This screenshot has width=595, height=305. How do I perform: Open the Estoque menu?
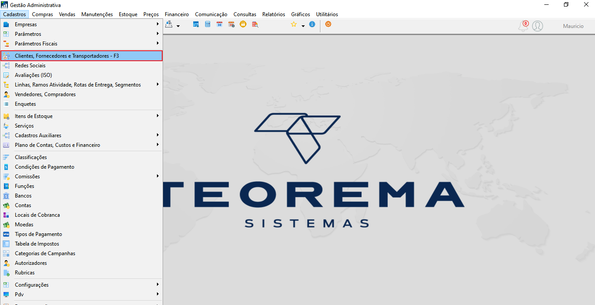click(x=128, y=14)
